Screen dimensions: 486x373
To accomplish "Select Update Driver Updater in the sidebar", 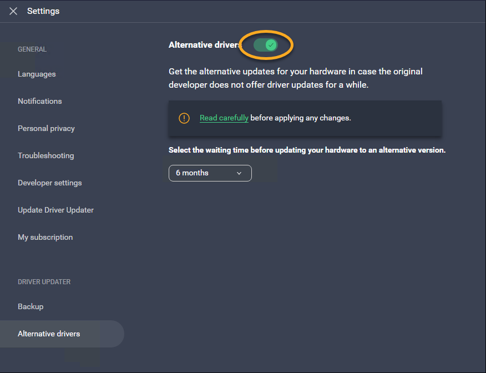I will [x=55, y=210].
